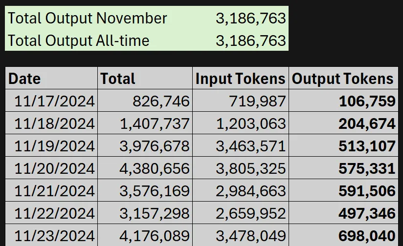Select the Date column header cell
Image resolution: width=403 pixels, height=246 pixels.
click(51, 78)
